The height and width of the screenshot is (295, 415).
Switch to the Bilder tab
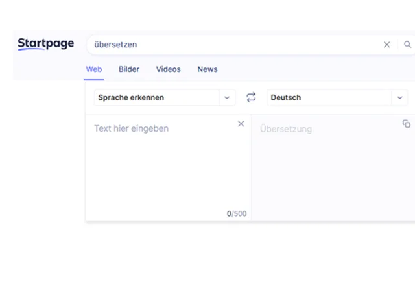[x=129, y=69]
